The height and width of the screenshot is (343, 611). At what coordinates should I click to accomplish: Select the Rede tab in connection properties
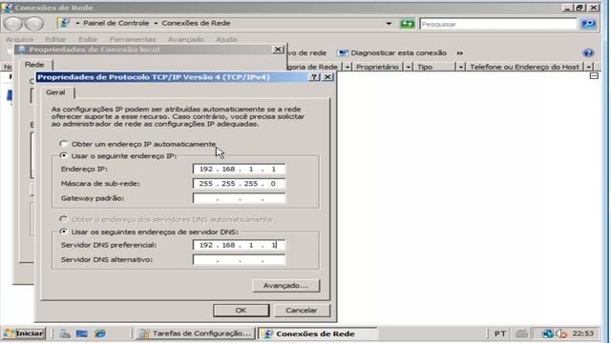pyautogui.click(x=34, y=65)
